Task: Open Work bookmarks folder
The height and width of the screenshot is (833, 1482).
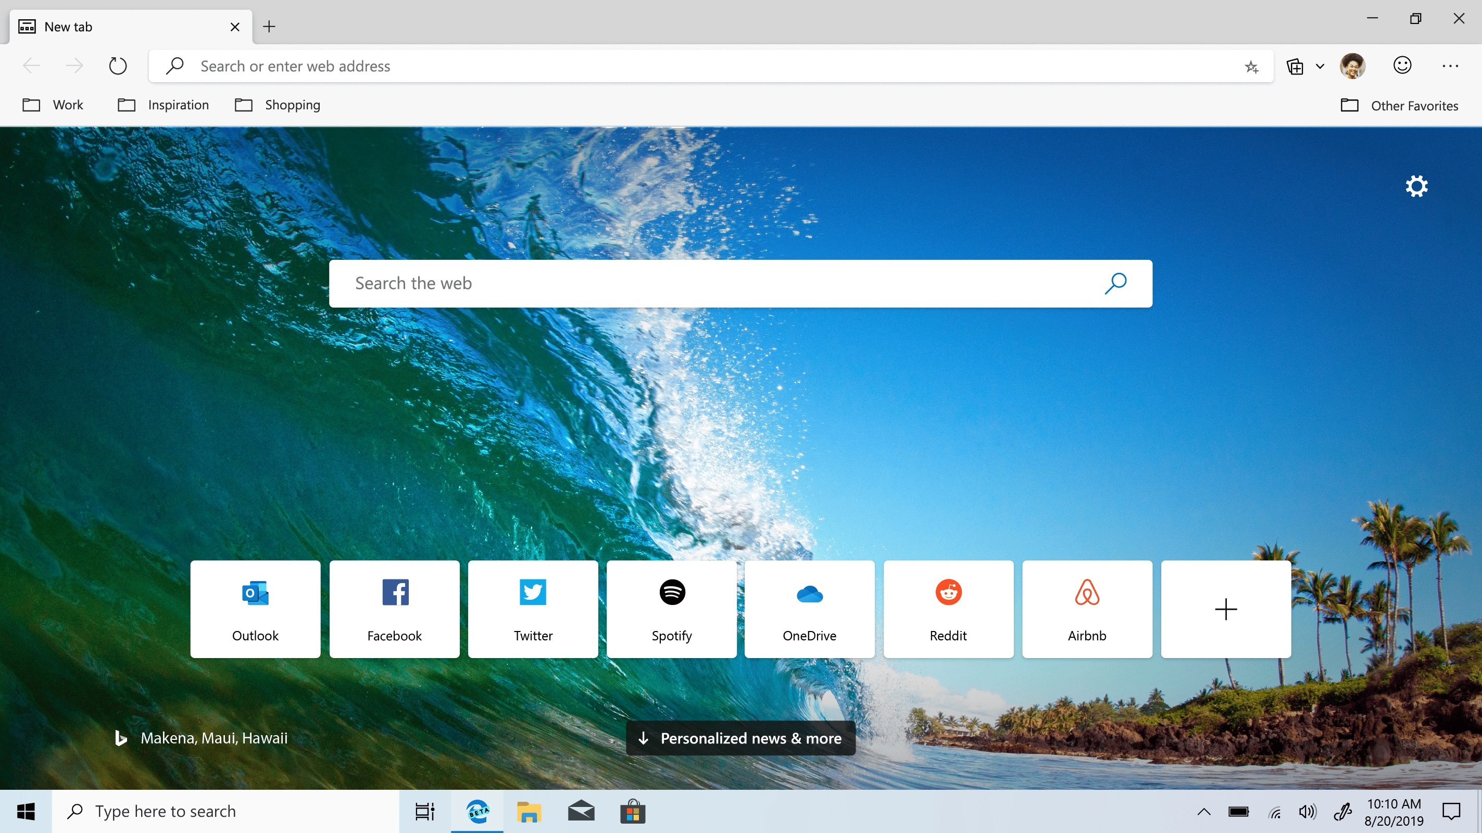Action: 56,105
